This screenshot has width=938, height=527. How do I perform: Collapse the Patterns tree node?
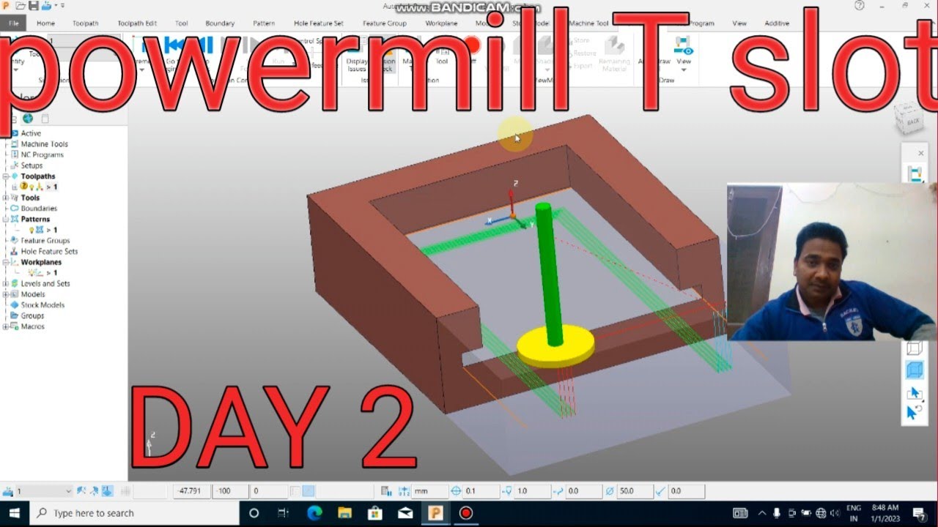[x=6, y=219]
